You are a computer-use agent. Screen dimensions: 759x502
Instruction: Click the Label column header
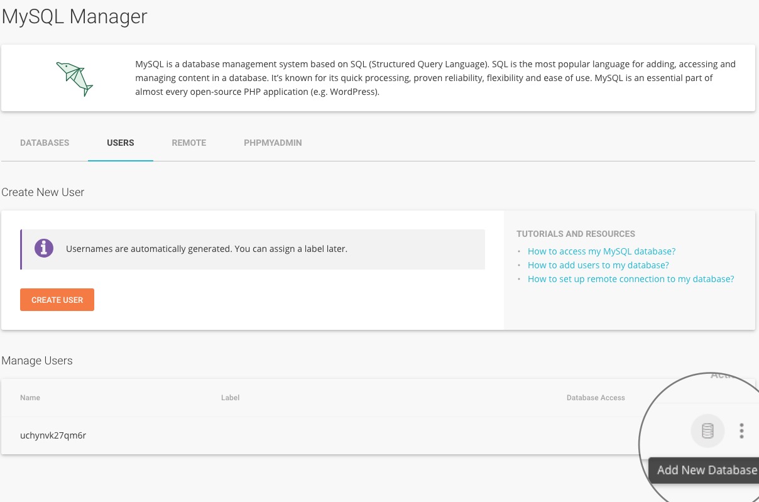tap(231, 398)
